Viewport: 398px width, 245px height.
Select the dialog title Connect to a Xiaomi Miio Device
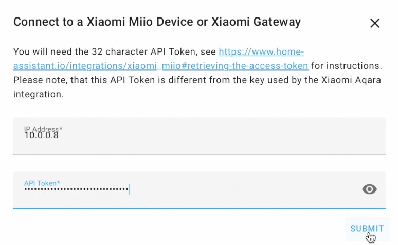pyautogui.click(x=157, y=22)
